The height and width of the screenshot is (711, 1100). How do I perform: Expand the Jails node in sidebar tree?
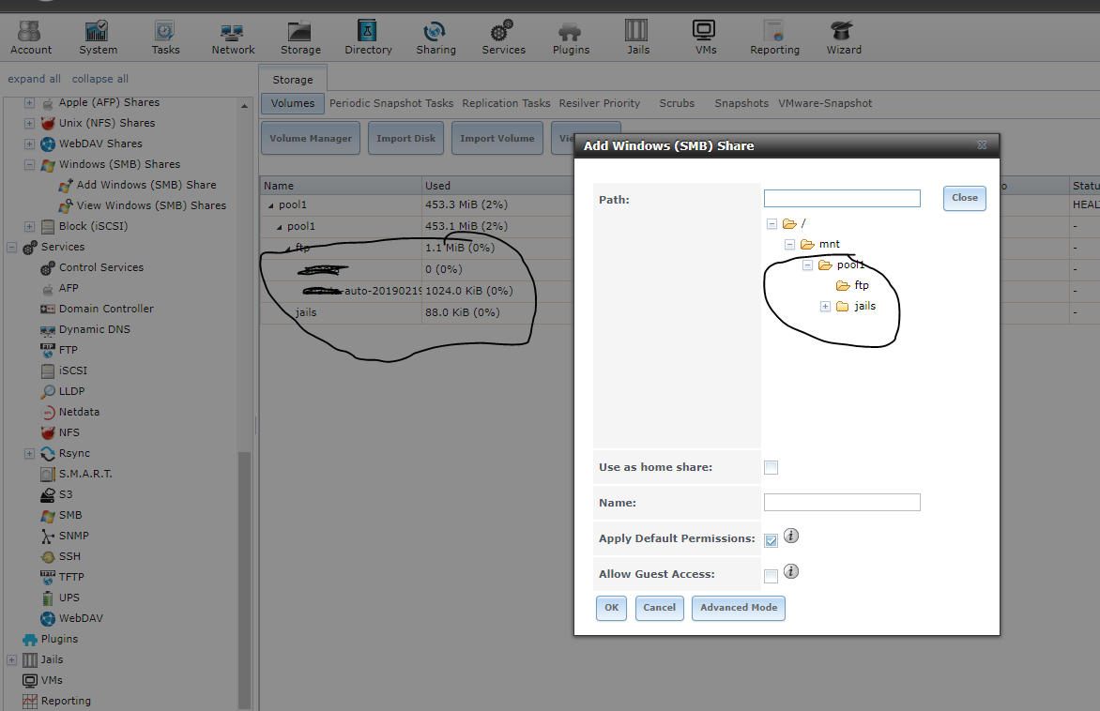click(x=11, y=659)
